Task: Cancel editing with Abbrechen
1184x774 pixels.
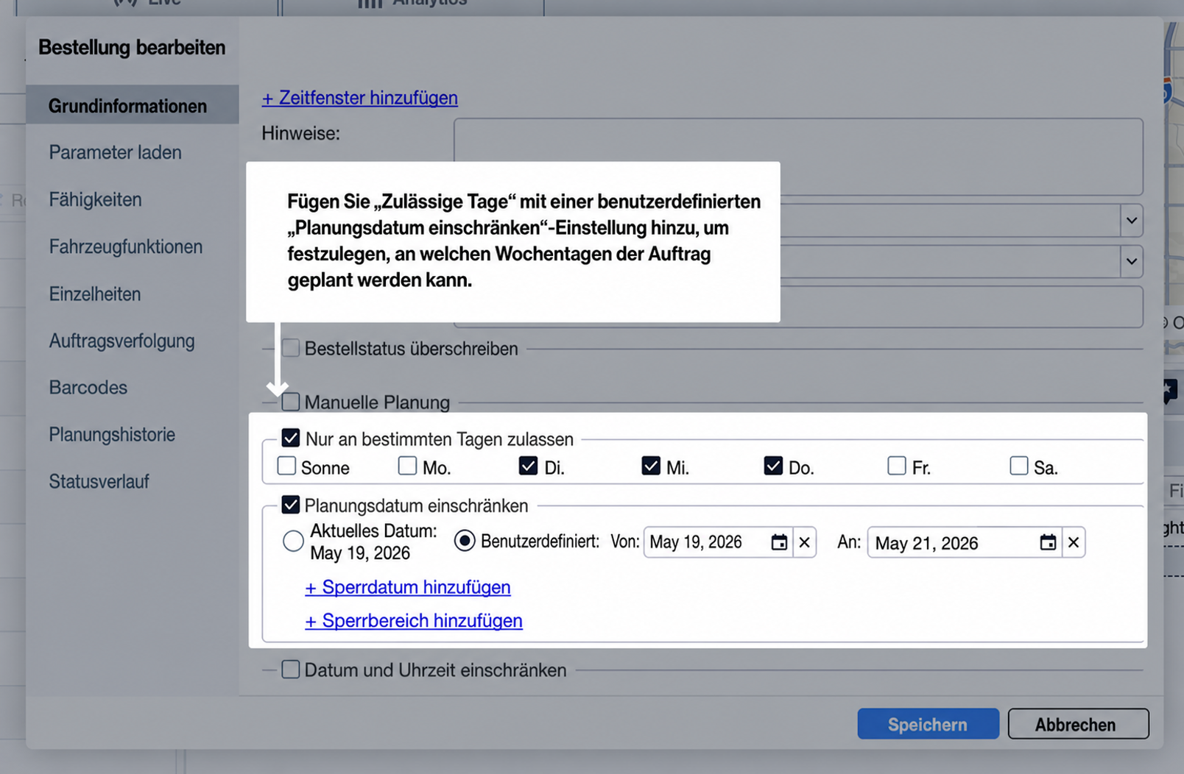Action: (x=1078, y=724)
